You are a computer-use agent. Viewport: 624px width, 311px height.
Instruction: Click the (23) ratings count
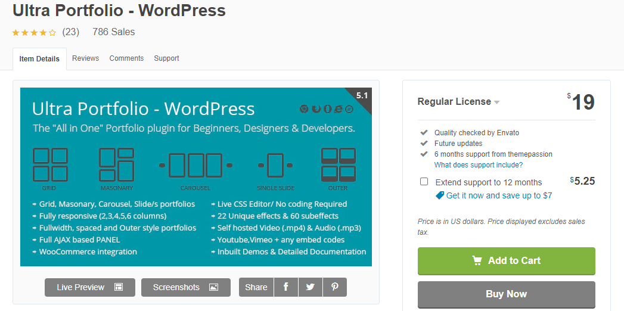click(71, 32)
